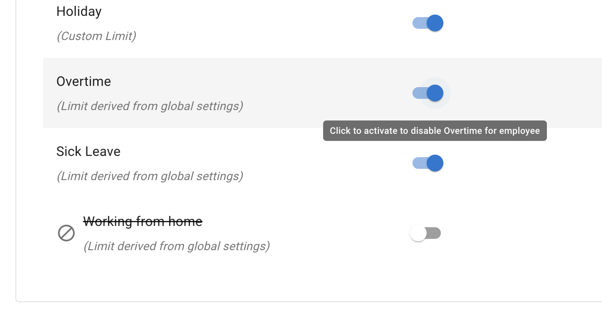Image resolution: width=602 pixels, height=311 pixels.
Task: Click the tooltip about disabling Overtime
Action: point(435,130)
